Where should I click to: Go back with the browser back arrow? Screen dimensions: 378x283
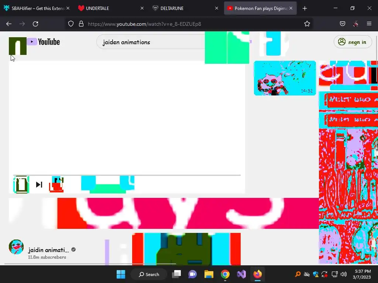pyautogui.click(x=9, y=24)
